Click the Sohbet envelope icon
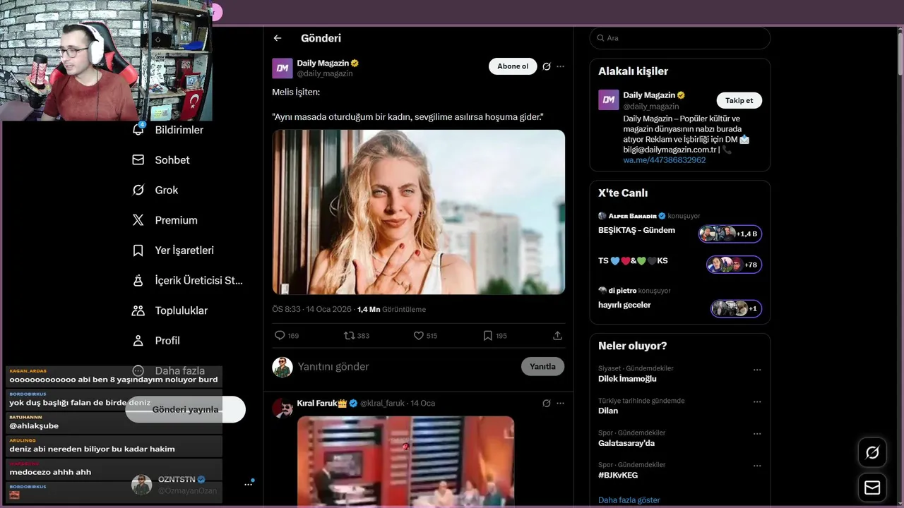The height and width of the screenshot is (508, 904). pos(138,160)
